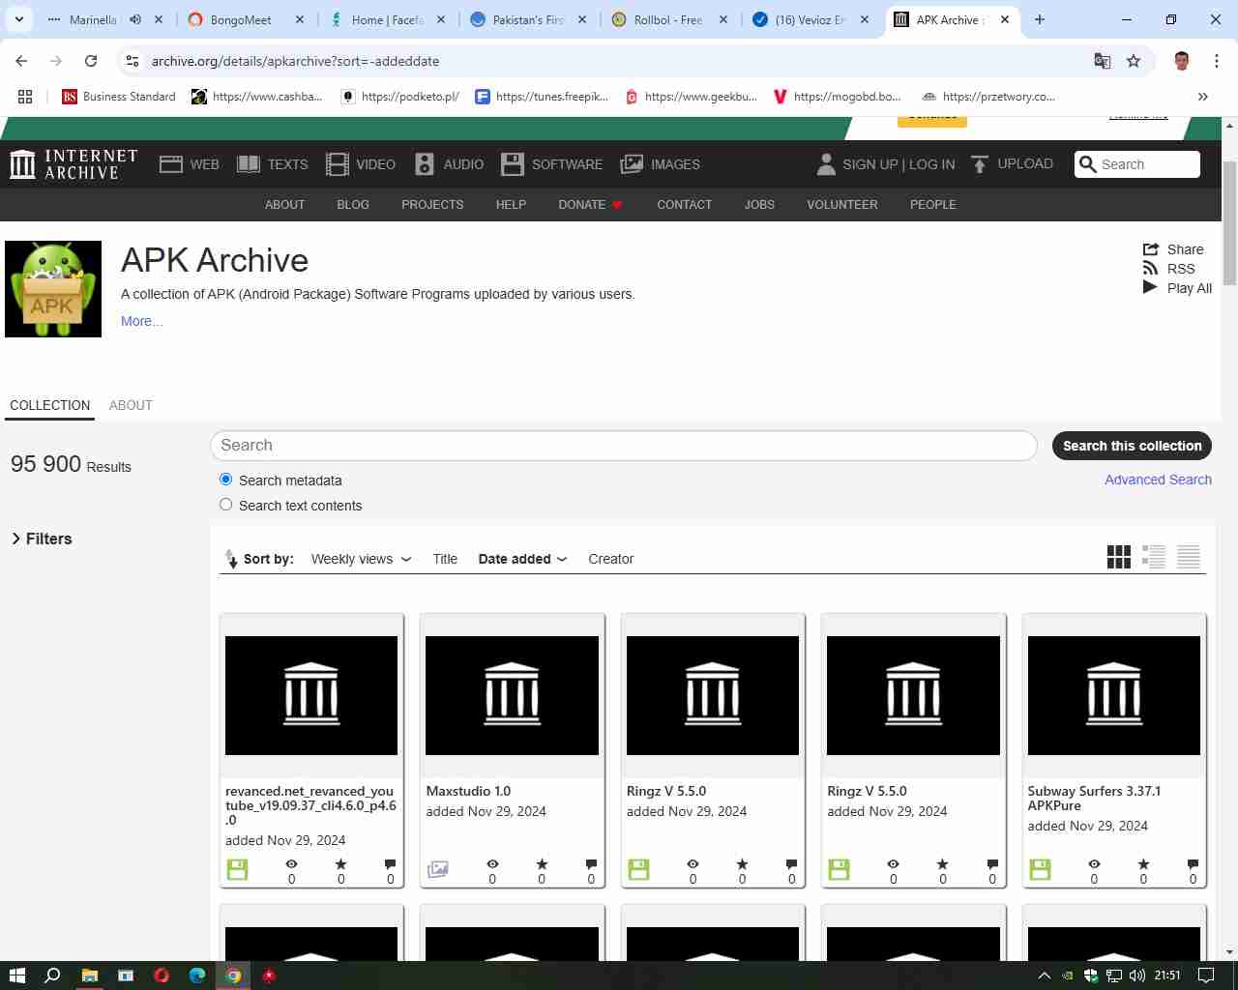This screenshot has width=1238, height=990.
Task: Click the browser address bar URL
Action: click(295, 61)
